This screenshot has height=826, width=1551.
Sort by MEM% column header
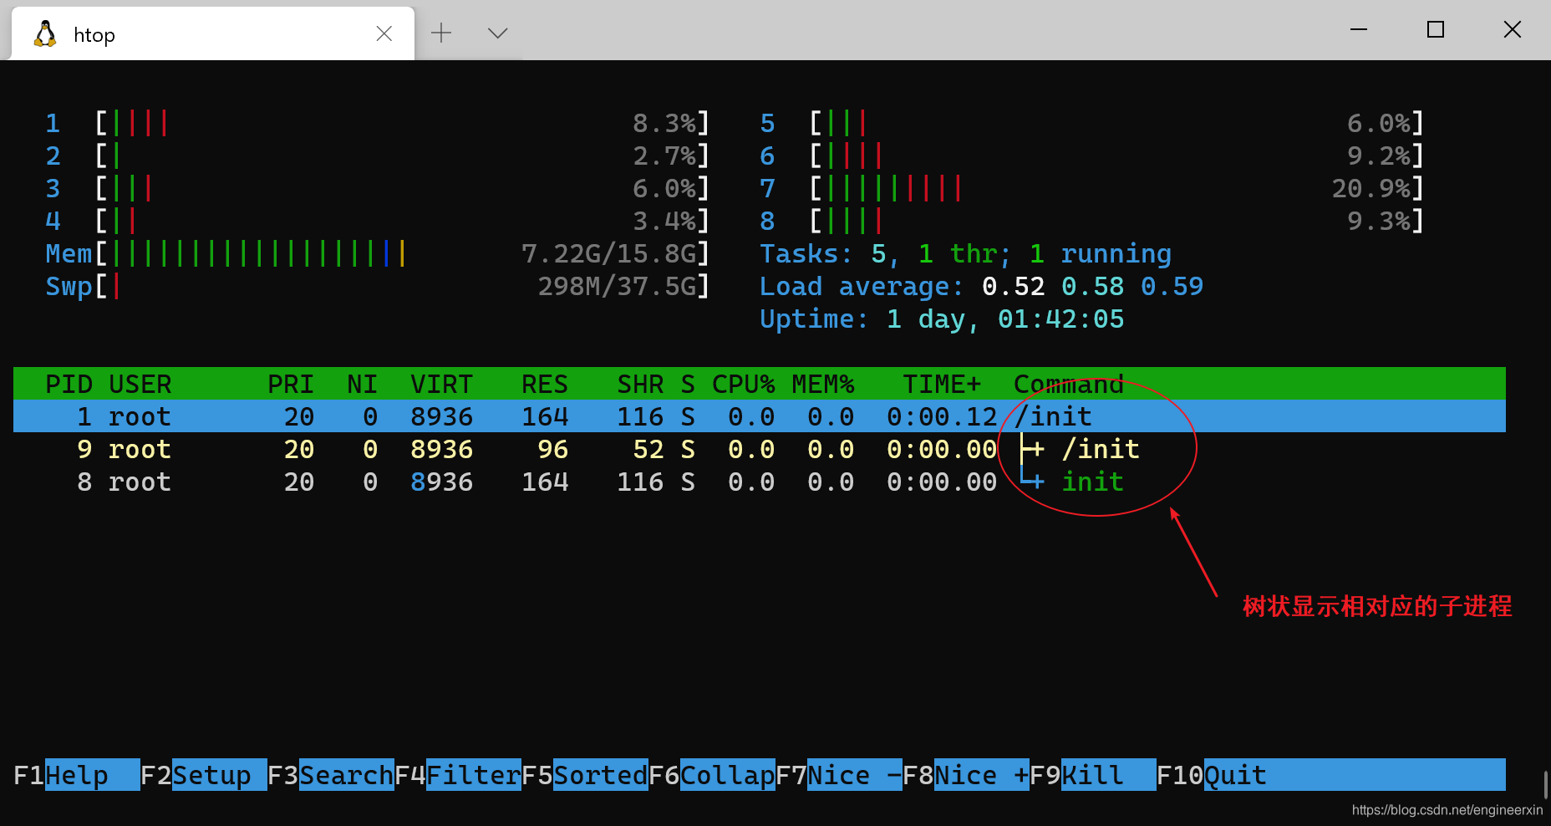coord(823,385)
